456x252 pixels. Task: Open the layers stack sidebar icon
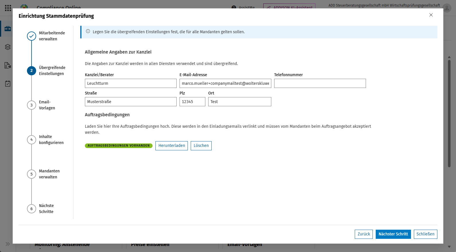(8, 47)
